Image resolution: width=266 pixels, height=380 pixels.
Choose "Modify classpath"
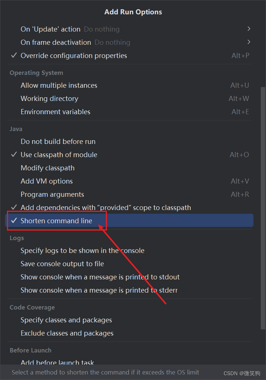[x=47, y=168]
